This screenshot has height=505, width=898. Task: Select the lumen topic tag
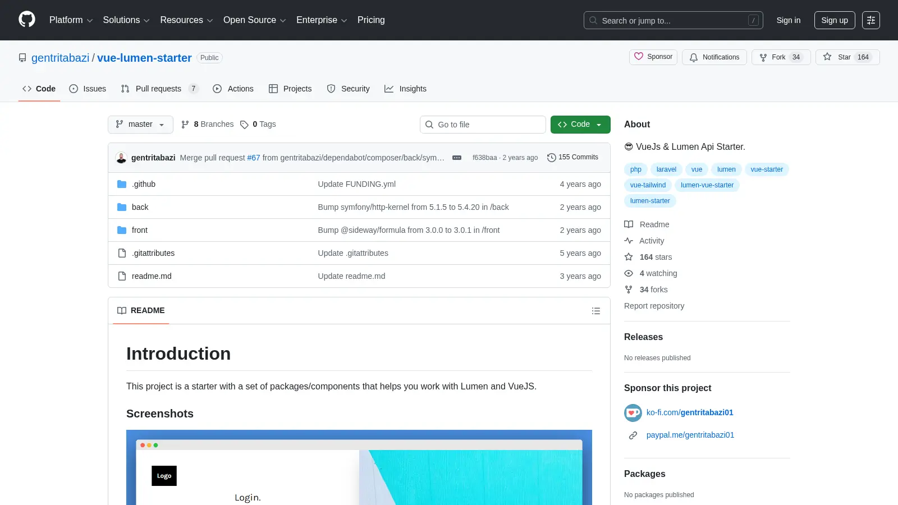pyautogui.click(x=726, y=169)
